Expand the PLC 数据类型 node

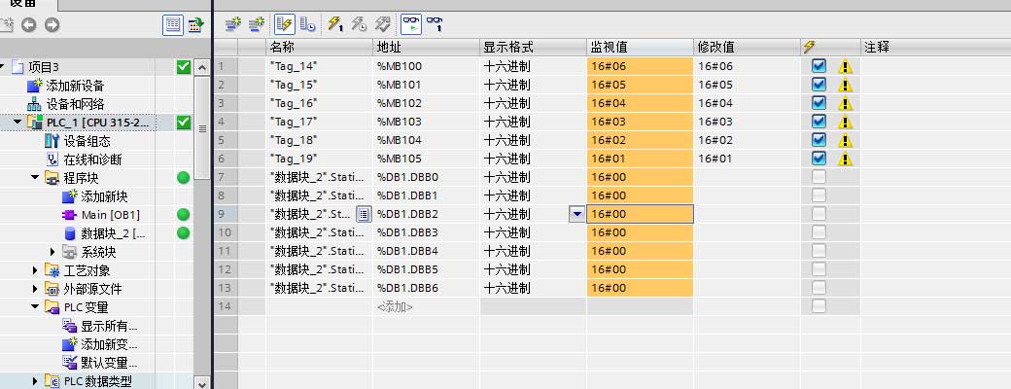pos(35,381)
